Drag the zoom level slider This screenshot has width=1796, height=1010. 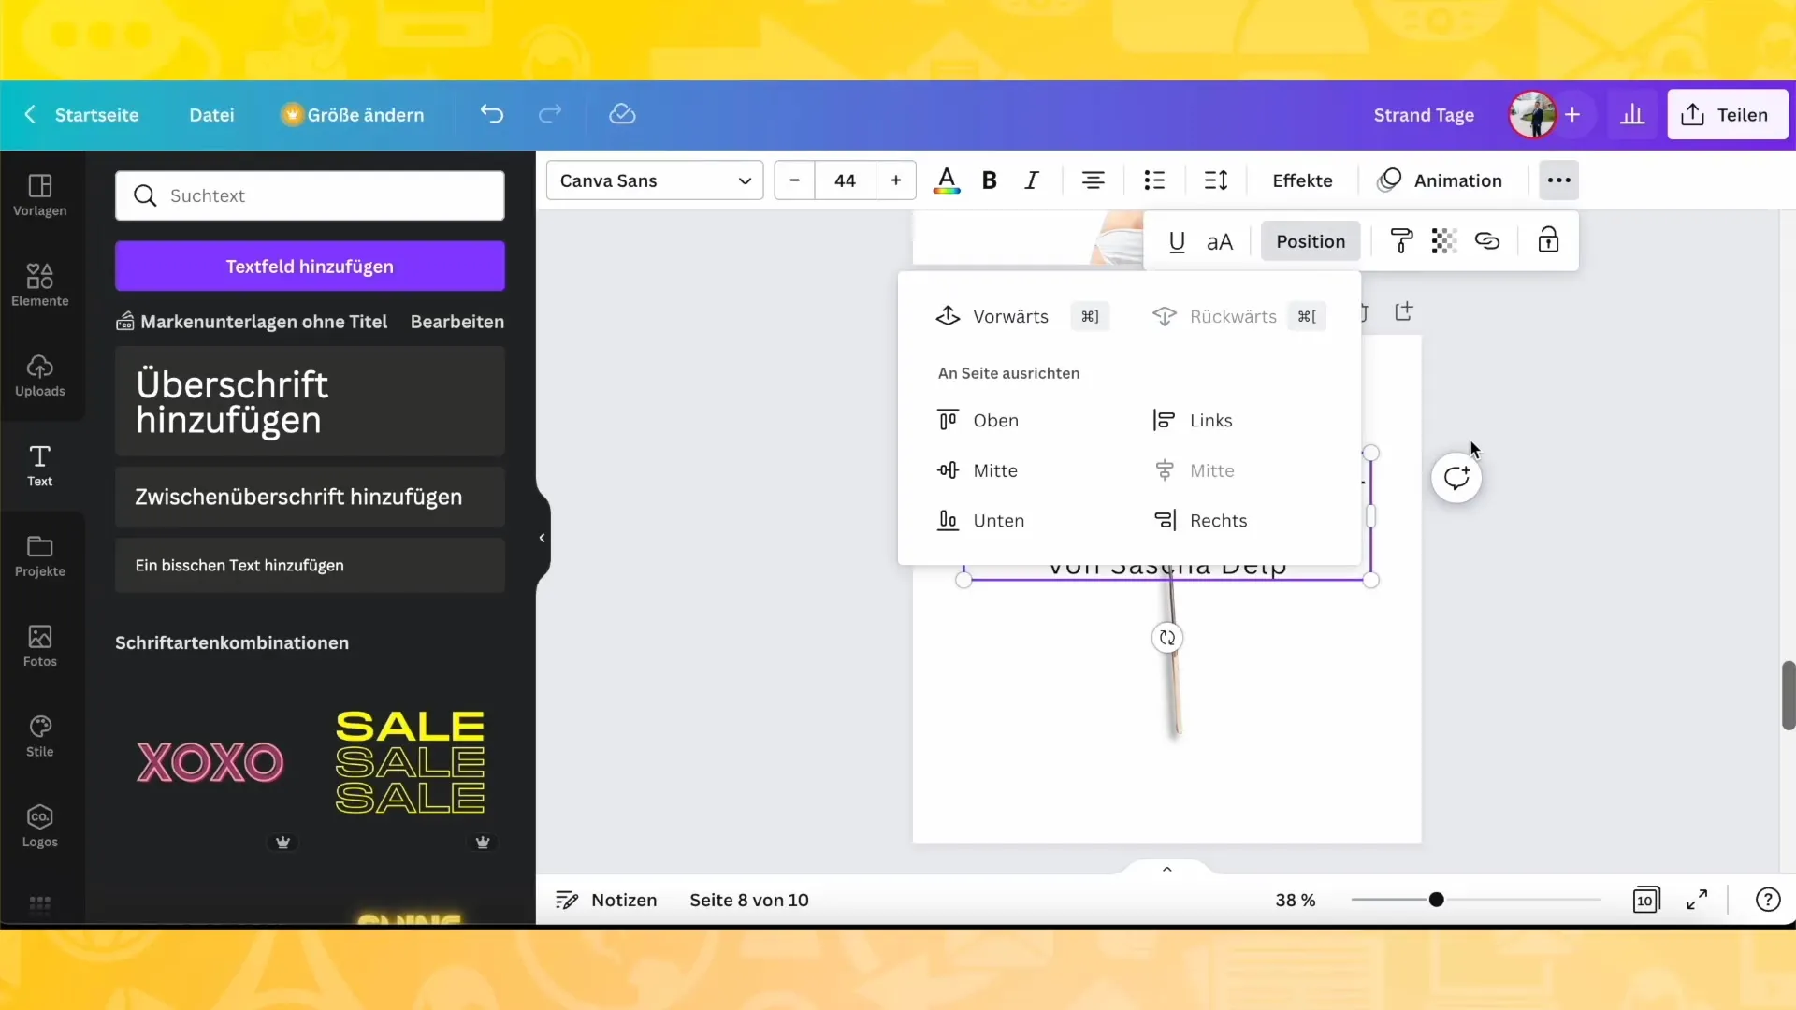tap(1437, 899)
